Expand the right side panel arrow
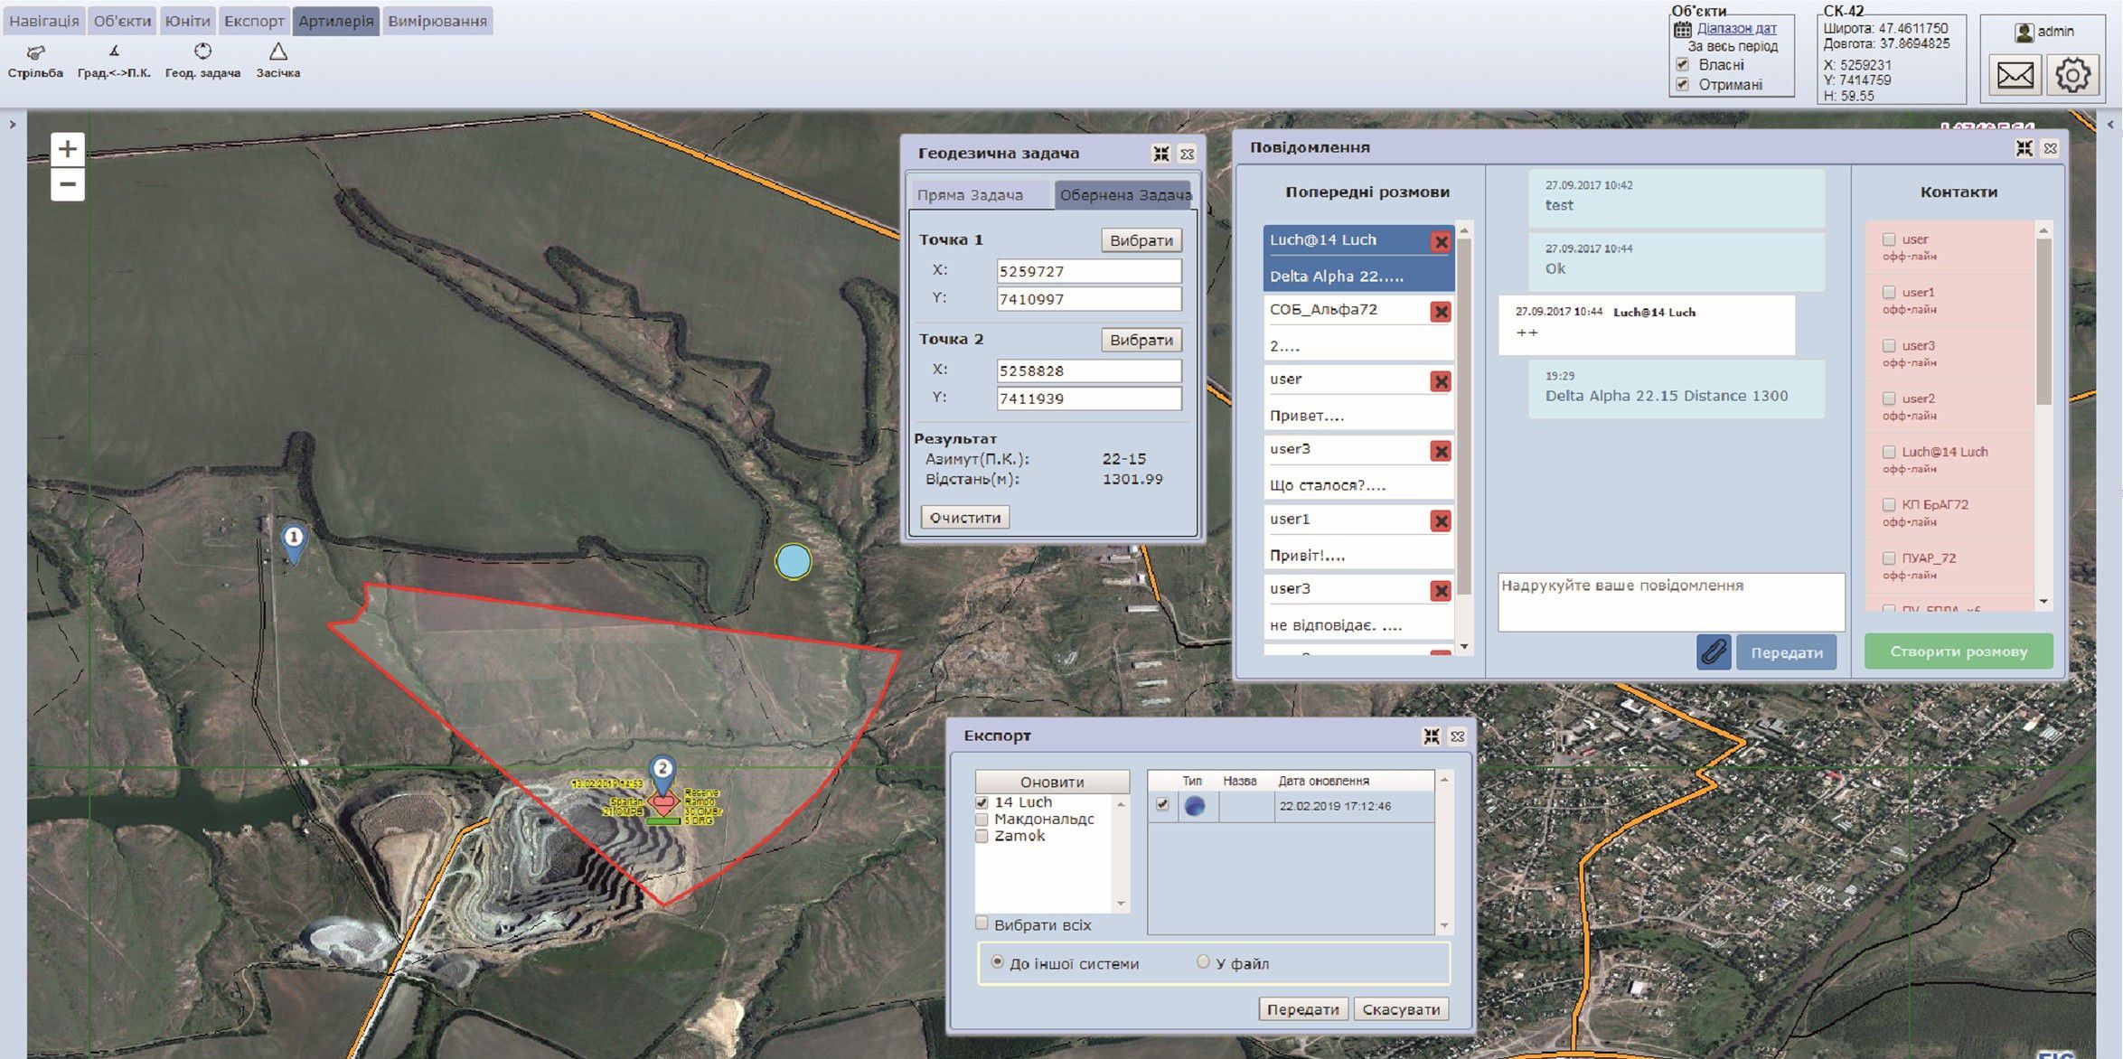The image size is (2123, 1059). [x=2110, y=125]
